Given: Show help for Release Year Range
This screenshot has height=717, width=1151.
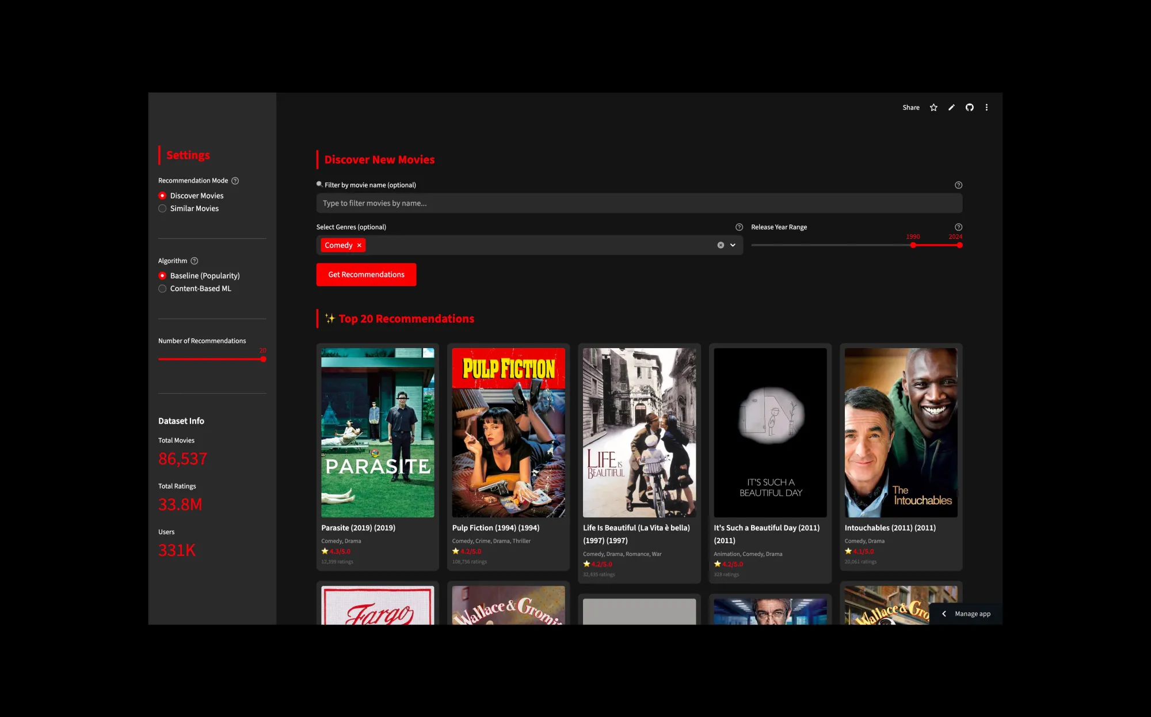Looking at the screenshot, I should 958,227.
